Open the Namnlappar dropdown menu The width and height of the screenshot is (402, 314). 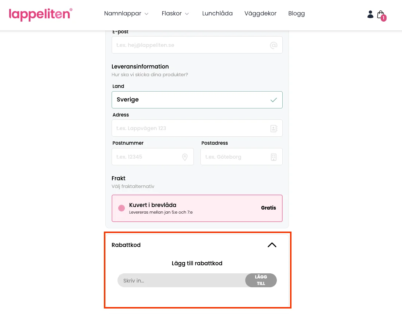coord(126,14)
